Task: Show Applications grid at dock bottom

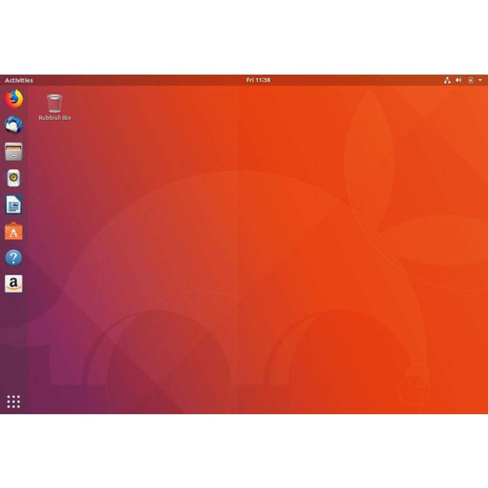Action: (x=13, y=401)
